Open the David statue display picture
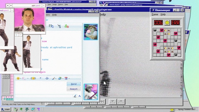The image size is (199, 112). [91, 32]
